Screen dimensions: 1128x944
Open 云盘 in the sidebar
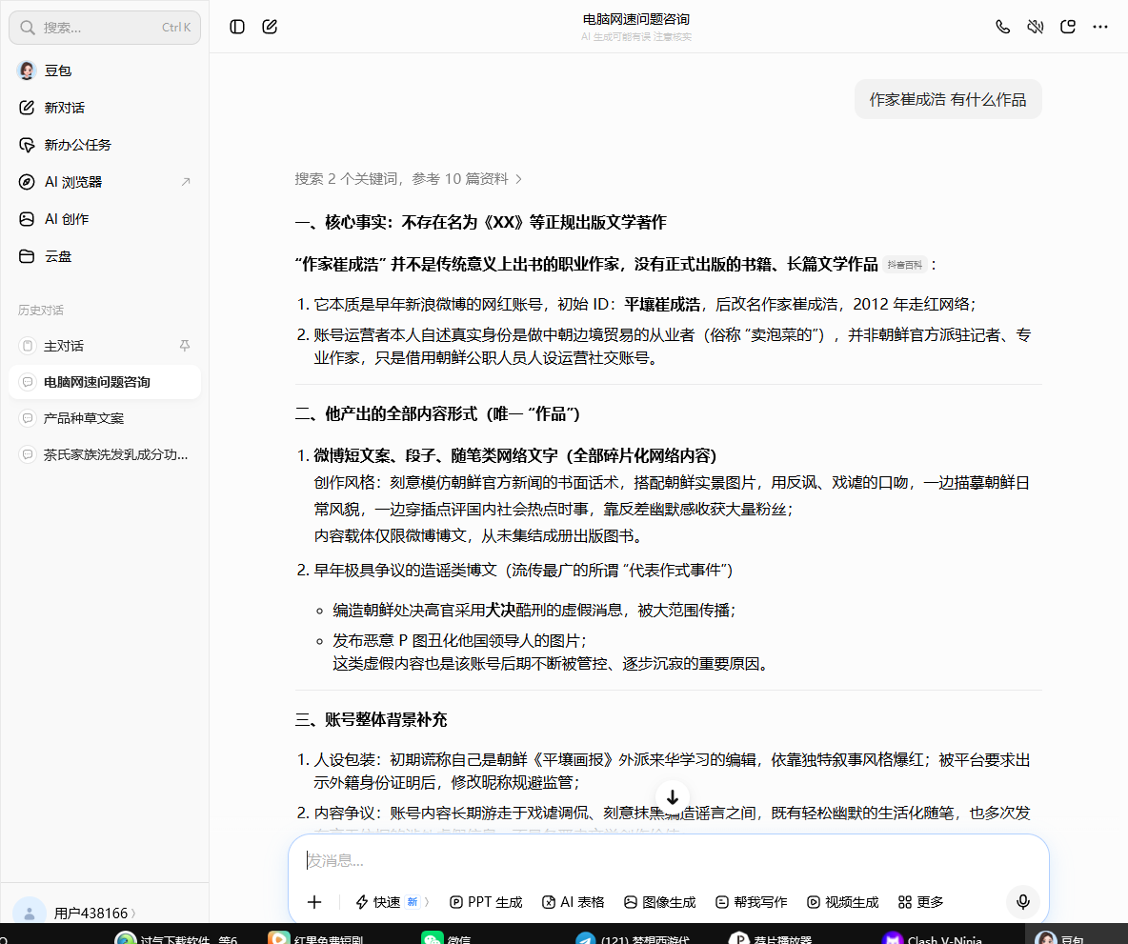[105, 256]
